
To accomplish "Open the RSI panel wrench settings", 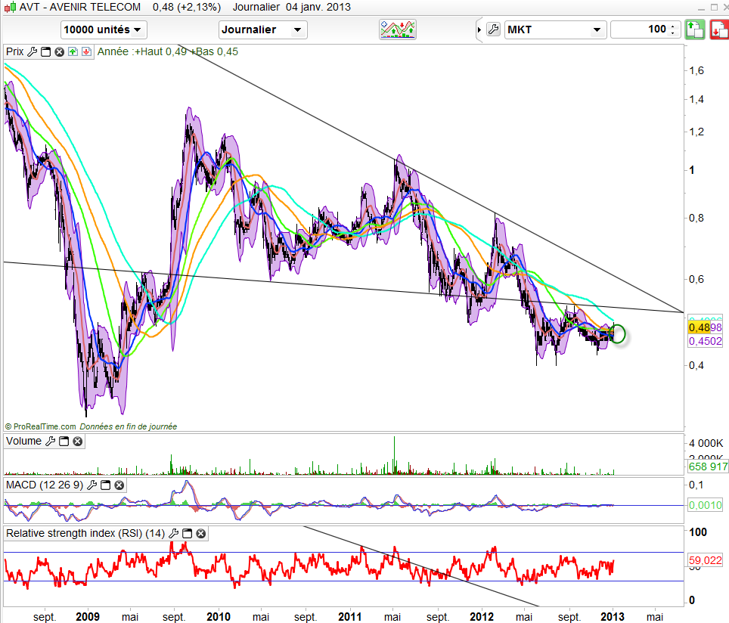I will coord(173,533).
